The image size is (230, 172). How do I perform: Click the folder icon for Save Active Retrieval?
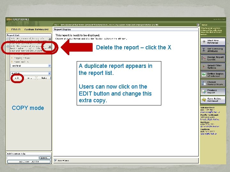(204, 100)
